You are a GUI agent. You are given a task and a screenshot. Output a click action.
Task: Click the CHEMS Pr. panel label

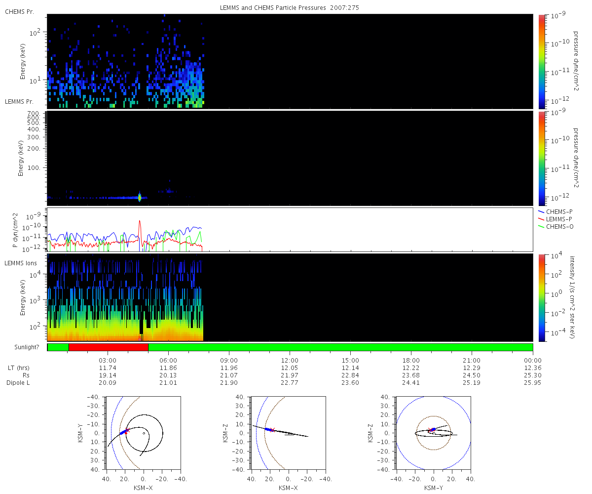[x=19, y=11]
